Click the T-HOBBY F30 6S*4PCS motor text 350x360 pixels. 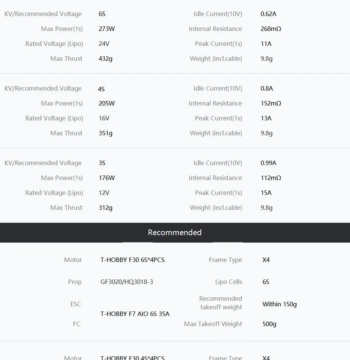[132, 260]
